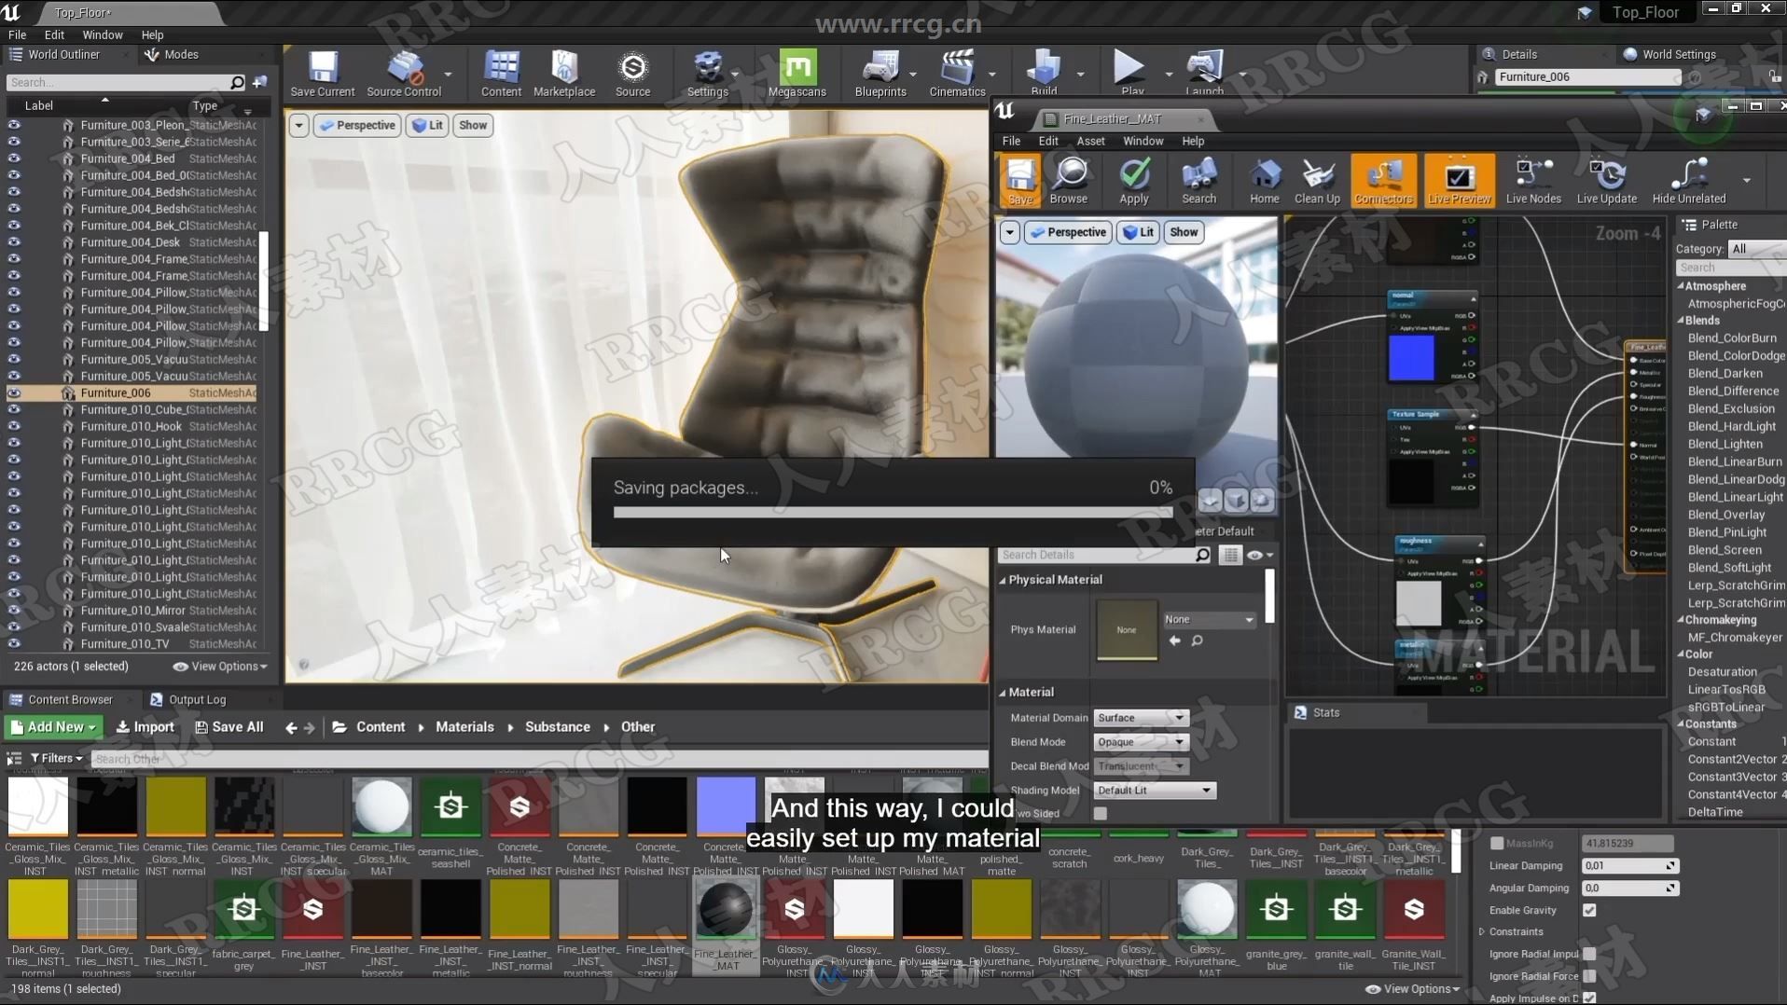Click Save Current in main toolbar
Viewport: 1787px width, 1005px height.
click(322, 74)
